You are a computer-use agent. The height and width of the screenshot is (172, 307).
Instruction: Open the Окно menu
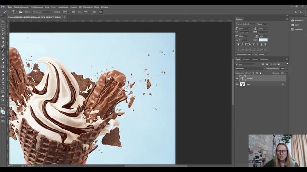(x=97, y=7)
